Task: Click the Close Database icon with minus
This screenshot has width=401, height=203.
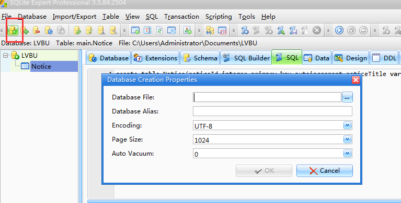Action: (36, 30)
